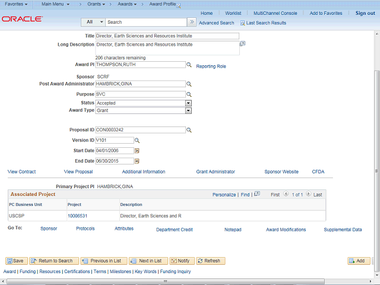The image size is (380, 285).
Task: Open Version ID lookup icon
Action: pyautogui.click(x=137, y=141)
